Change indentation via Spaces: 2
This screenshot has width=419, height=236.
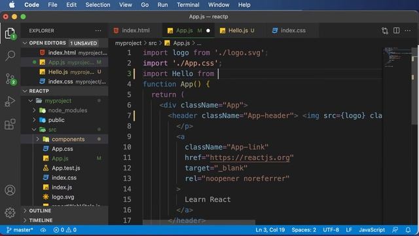point(304,230)
